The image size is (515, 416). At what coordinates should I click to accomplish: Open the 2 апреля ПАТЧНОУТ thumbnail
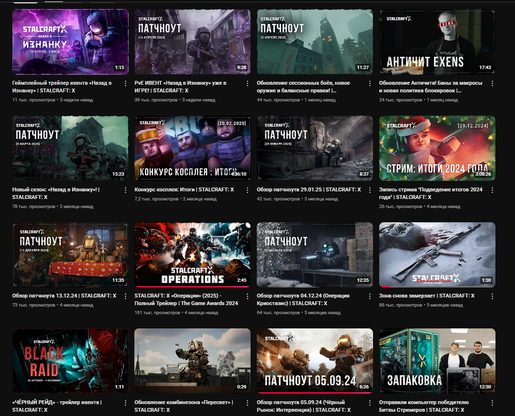pyautogui.click(x=314, y=42)
